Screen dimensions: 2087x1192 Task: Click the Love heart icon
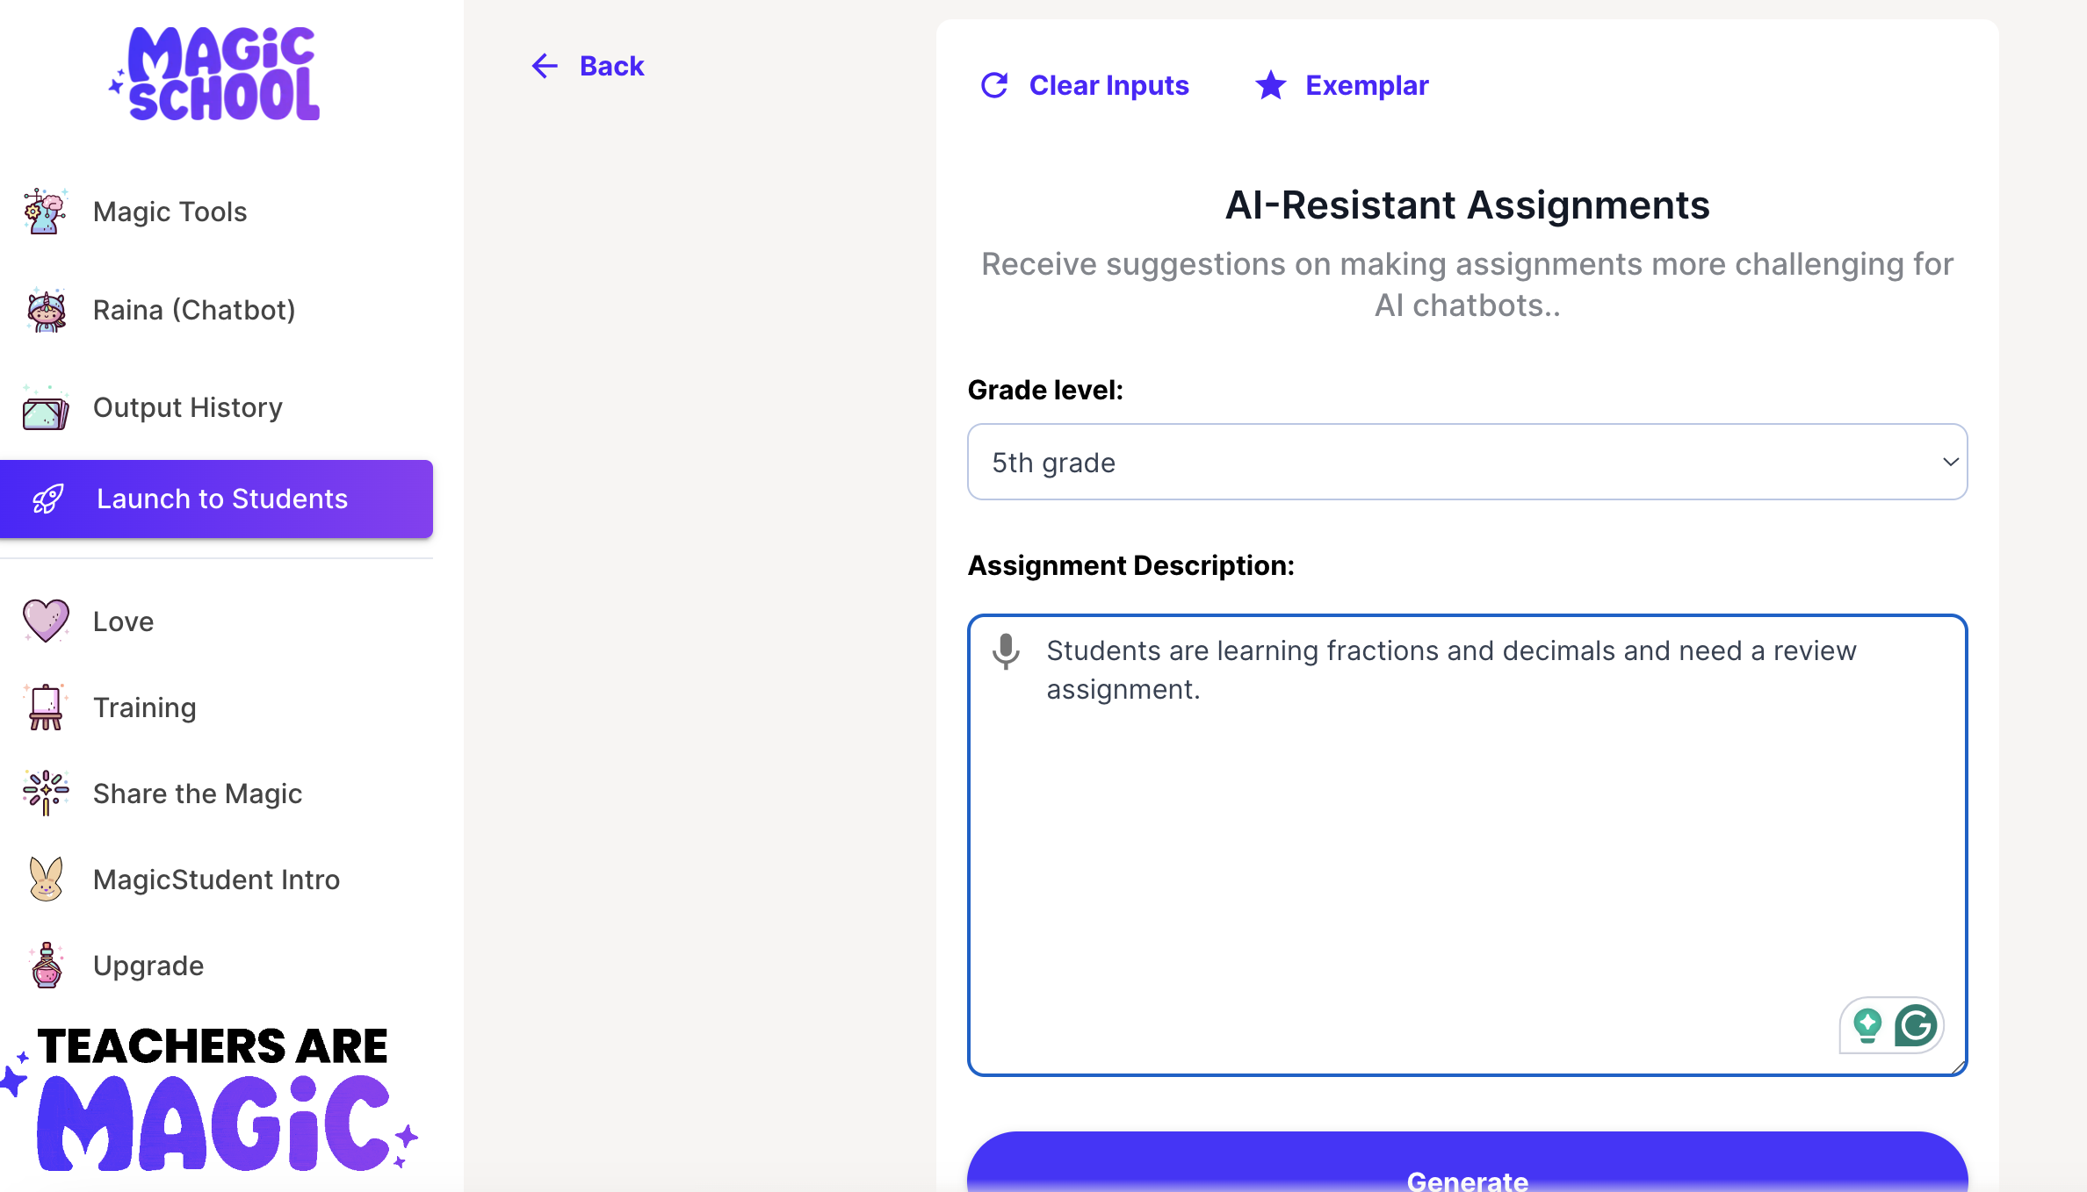pyautogui.click(x=46, y=621)
